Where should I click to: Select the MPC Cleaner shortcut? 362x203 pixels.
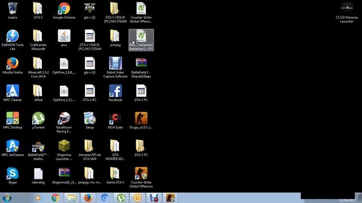pyautogui.click(x=12, y=93)
